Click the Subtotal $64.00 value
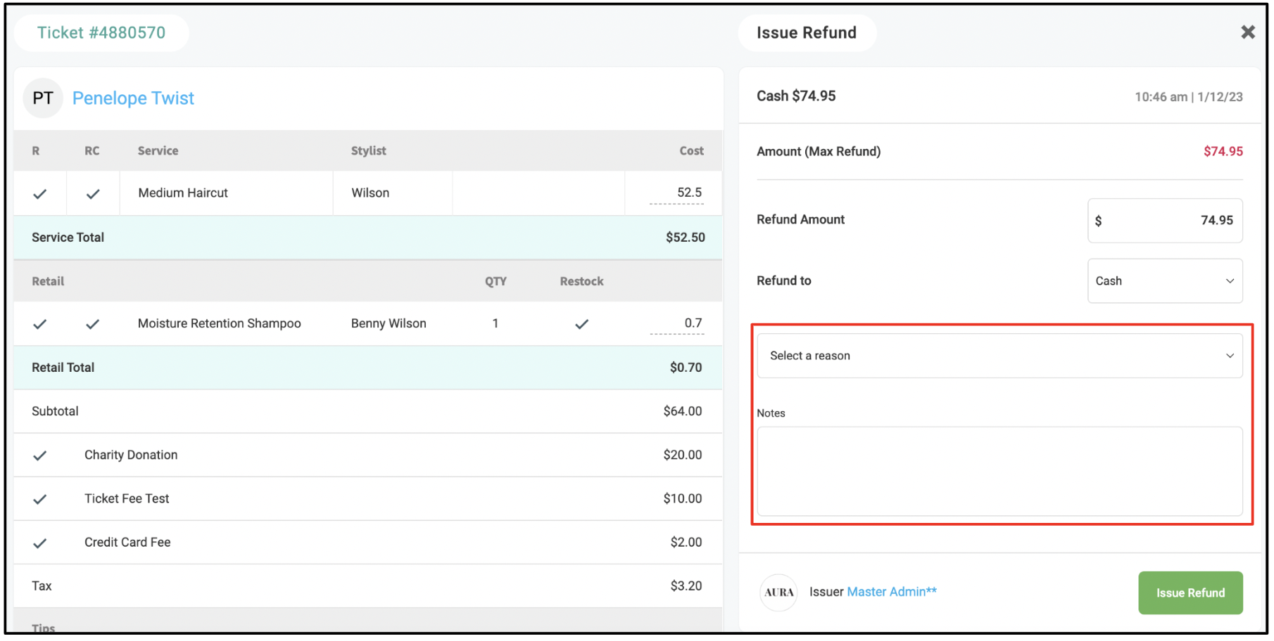The image size is (1274, 641). coord(682,411)
